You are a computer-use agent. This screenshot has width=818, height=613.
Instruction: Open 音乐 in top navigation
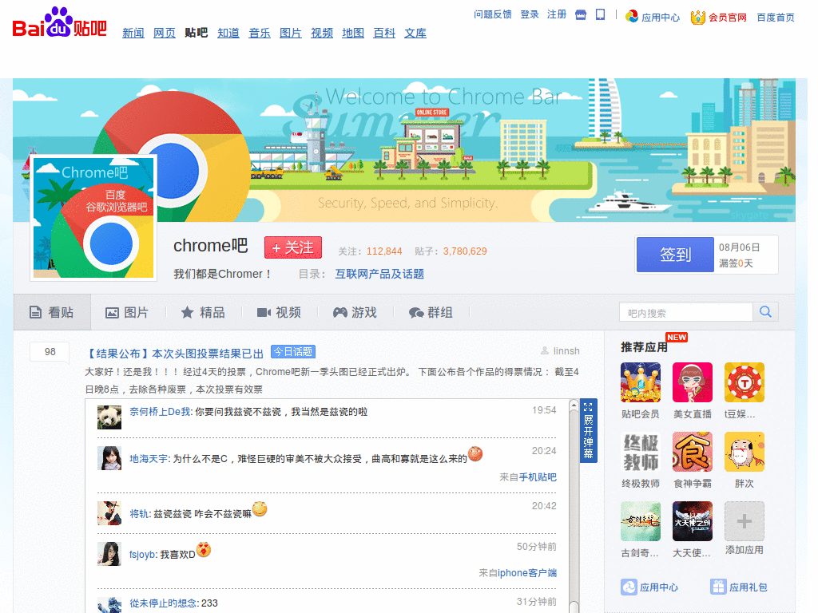point(260,33)
